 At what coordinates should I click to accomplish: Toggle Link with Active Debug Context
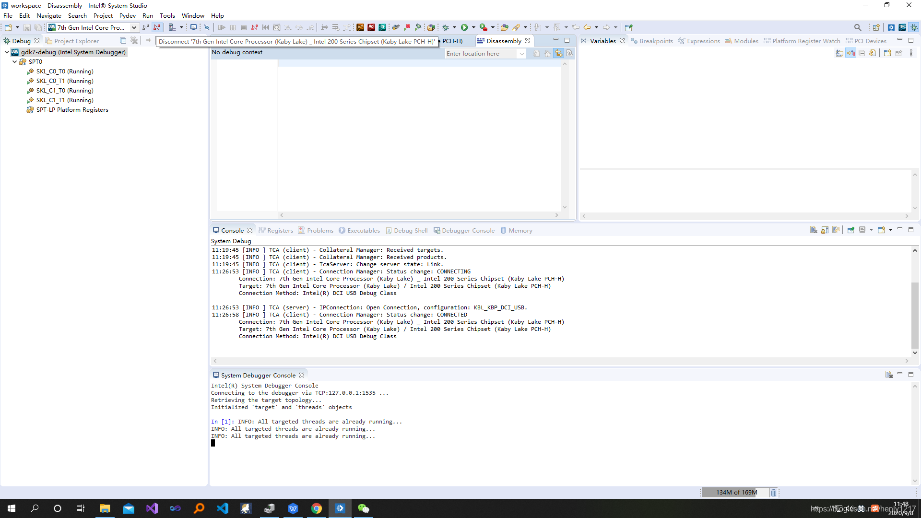pyautogui.click(x=559, y=54)
